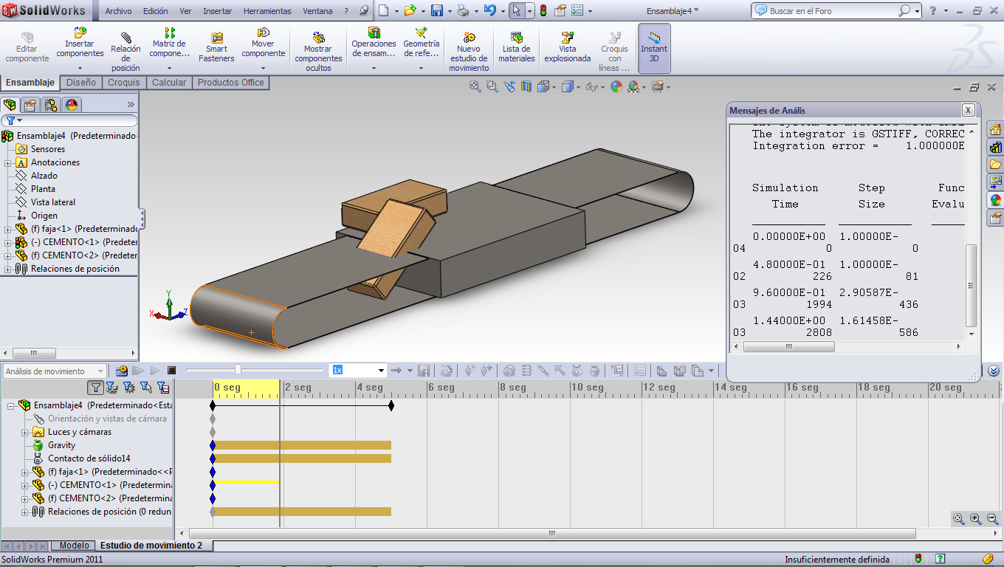Close the Mensajes de Anális panel
Viewport: 1004px width, 567px height.
pyautogui.click(x=969, y=110)
